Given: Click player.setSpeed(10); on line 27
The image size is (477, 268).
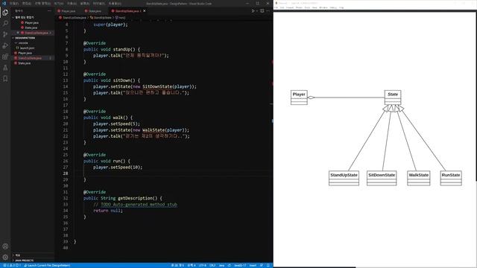Looking at the screenshot, I should pos(118,167).
